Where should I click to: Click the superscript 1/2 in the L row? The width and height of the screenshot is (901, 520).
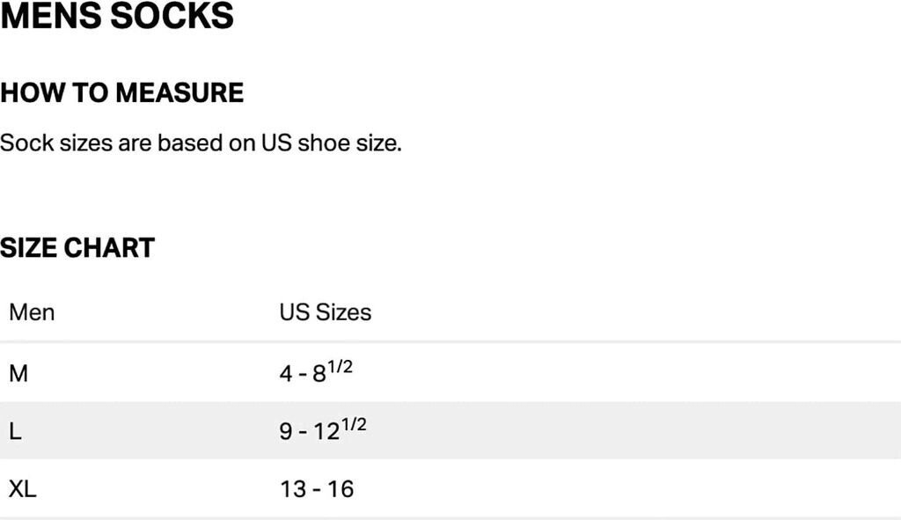click(x=354, y=425)
